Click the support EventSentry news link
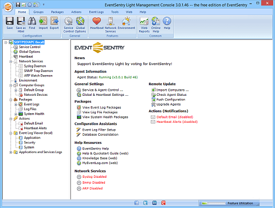 pyautogui.click(x=125, y=64)
